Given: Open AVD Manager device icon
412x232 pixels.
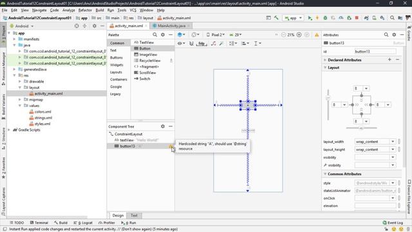Looking at the screenshot, I should tap(374, 18).
